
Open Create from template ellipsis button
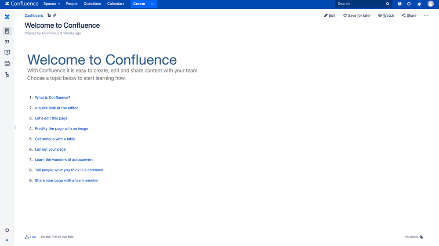tap(152, 4)
